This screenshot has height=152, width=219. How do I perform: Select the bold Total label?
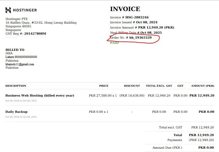(x=178, y=135)
